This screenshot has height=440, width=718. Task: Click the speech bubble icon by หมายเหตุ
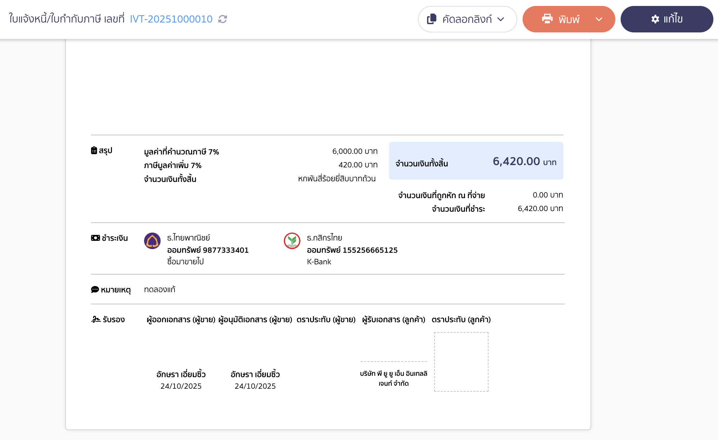pos(95,289)
